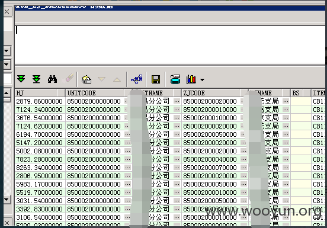Select HJ cell 5002.08000000

tap(40, 151)
